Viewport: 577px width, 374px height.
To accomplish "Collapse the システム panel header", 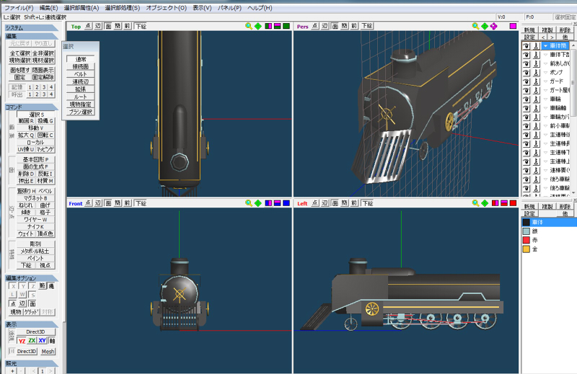I will tap(31, 28).
